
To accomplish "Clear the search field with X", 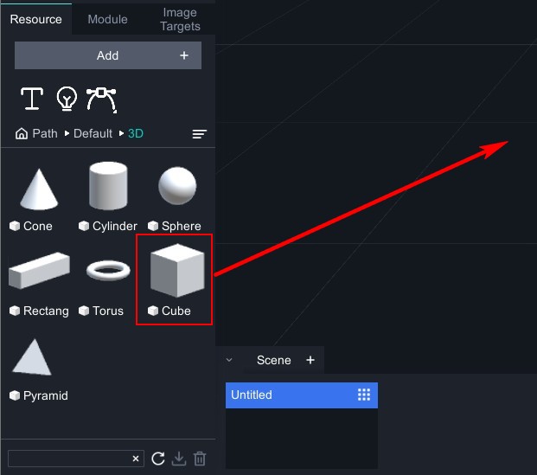I will [136, 459].
